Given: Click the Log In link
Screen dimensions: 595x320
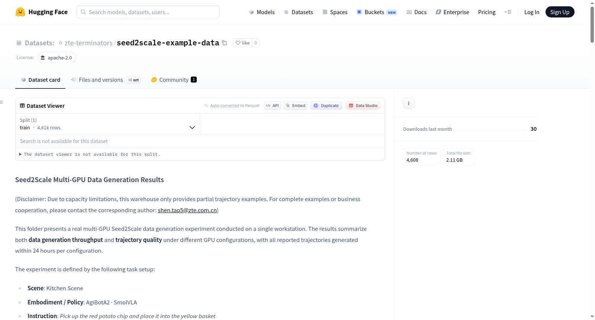Looking at the screenshot, I should tap(532, 12).
